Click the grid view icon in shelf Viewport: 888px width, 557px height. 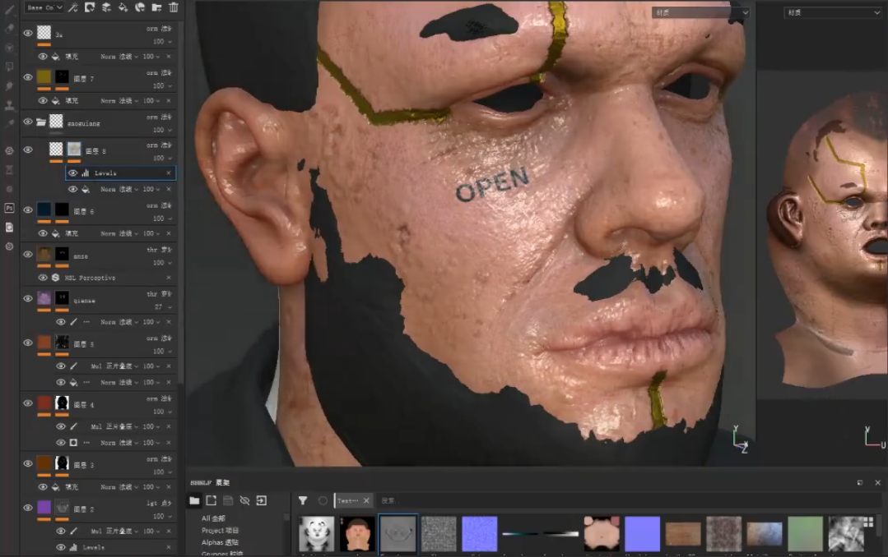(x=867, y=522)
